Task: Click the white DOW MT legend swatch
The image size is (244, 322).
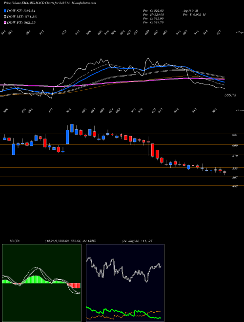Action: coord(5,17)
